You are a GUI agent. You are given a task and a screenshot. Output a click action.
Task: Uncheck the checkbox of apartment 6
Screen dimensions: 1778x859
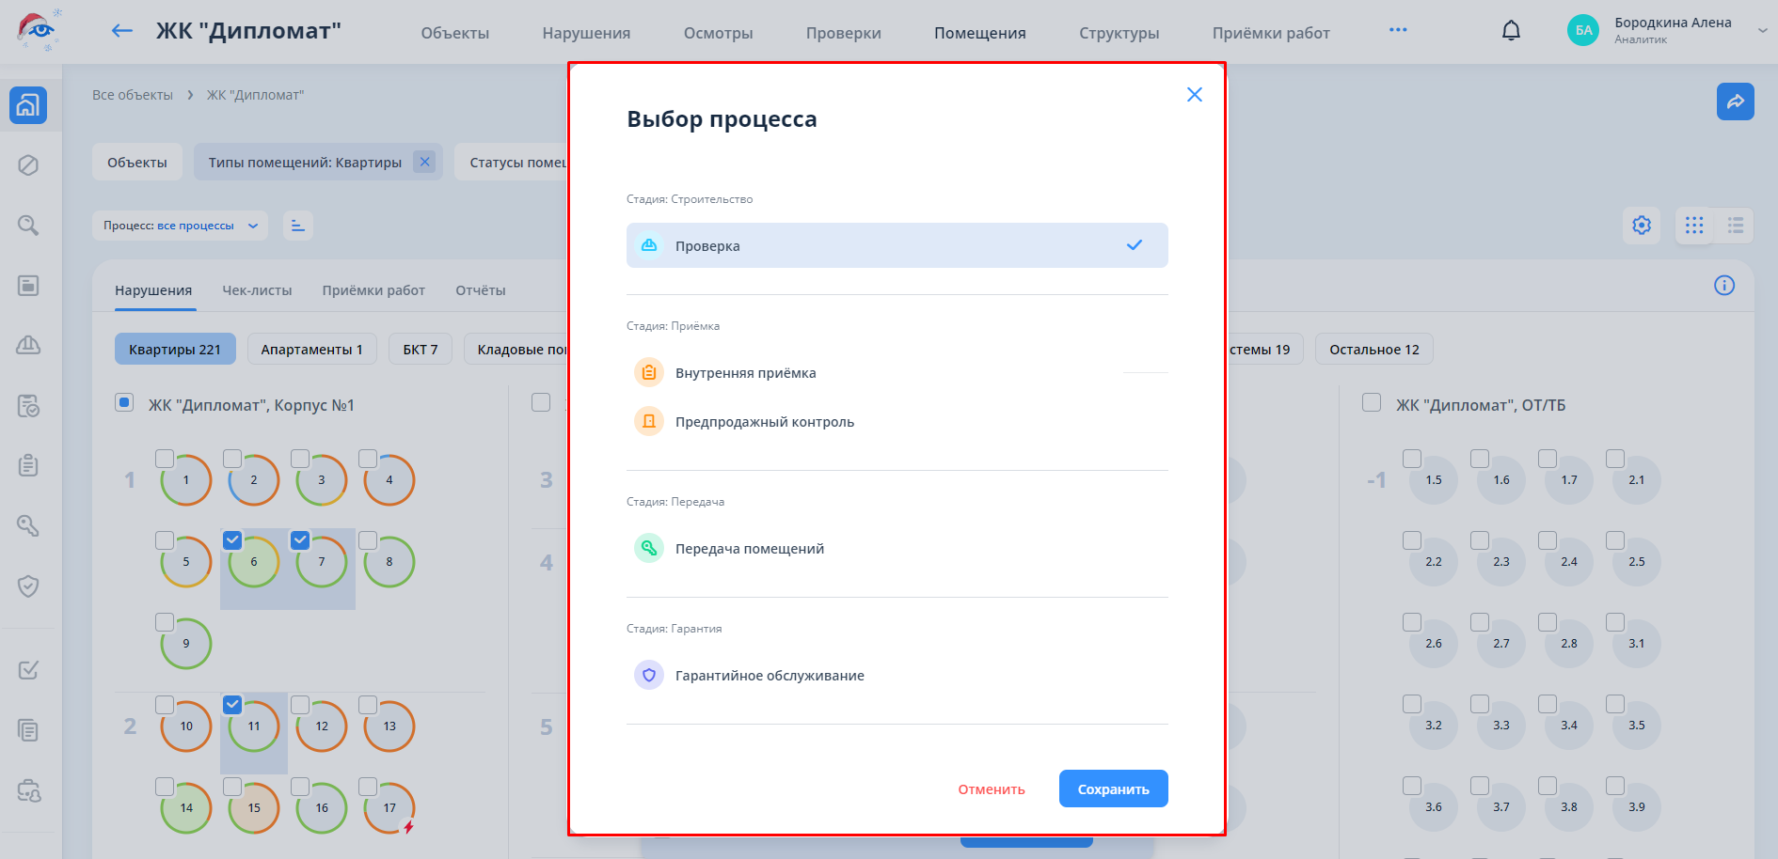tap(232, 540)
